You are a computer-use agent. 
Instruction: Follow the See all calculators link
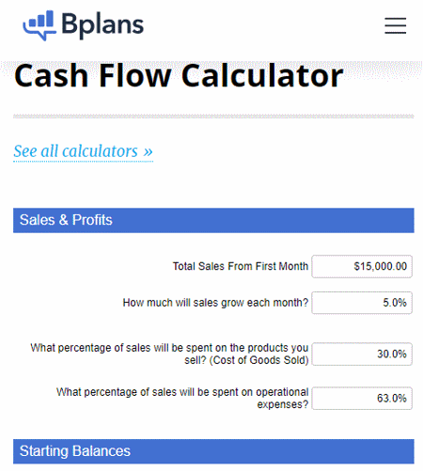click(x=83, y=151)
